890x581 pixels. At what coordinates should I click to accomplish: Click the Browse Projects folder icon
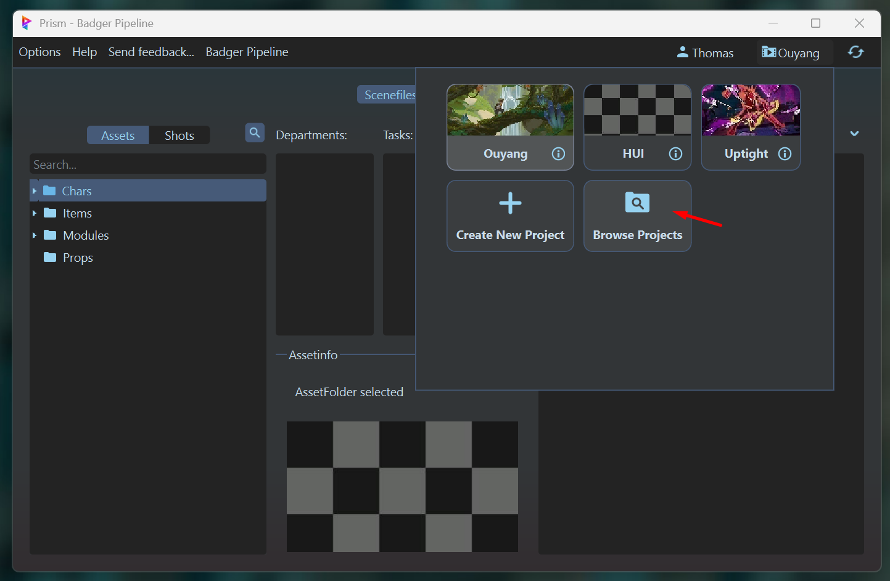(x=637, y=203)
